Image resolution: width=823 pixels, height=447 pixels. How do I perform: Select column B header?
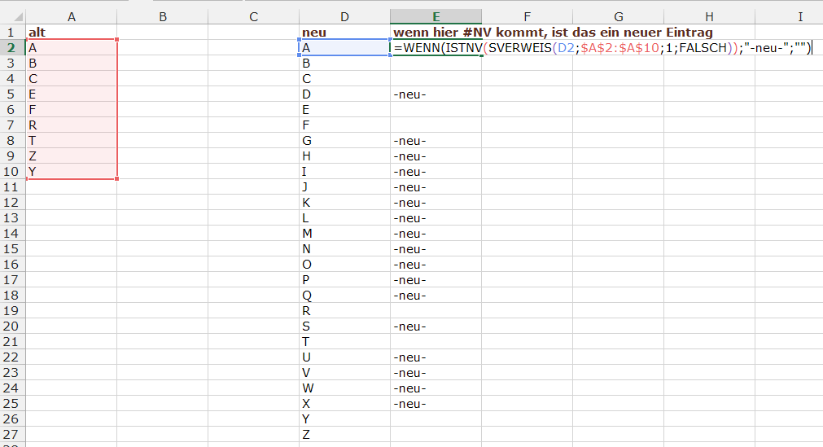coord(163,16)
